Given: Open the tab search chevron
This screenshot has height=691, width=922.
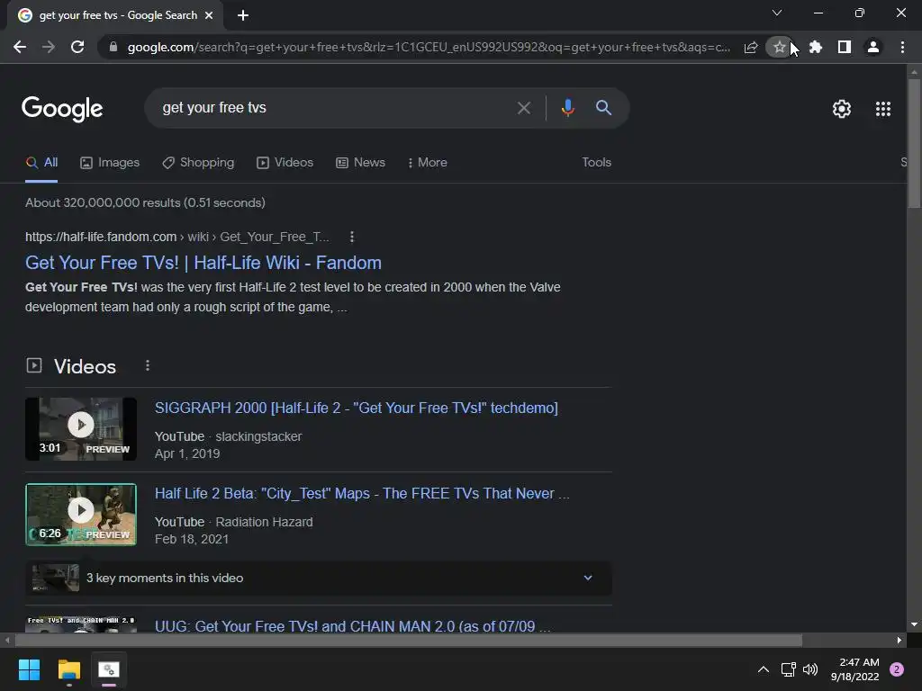Looking at the screenshot, I should pos(777,13).
